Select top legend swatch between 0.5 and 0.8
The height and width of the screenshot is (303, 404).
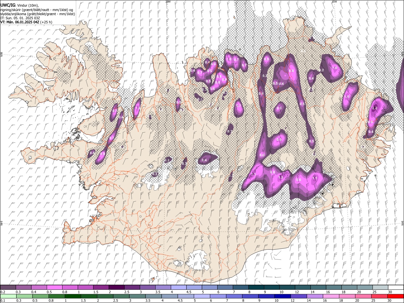(54, 288)
